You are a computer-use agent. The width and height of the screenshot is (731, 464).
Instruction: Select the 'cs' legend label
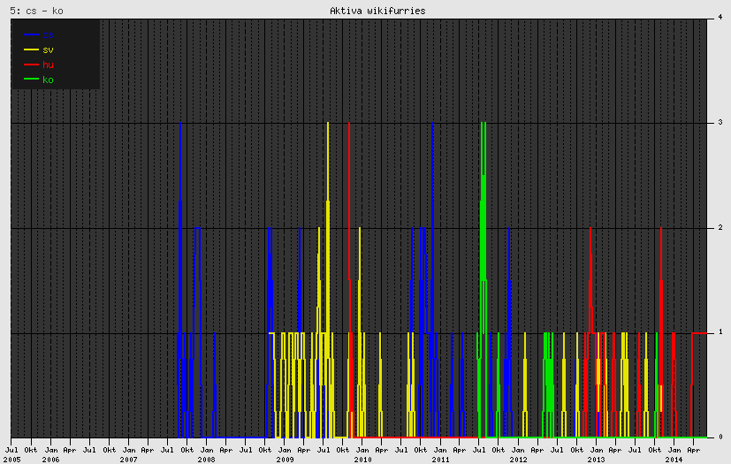tap(48, 35)
